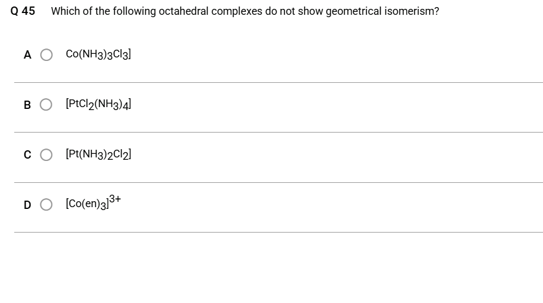
Task: Select radio button for option A
Action: click(46, 54)
